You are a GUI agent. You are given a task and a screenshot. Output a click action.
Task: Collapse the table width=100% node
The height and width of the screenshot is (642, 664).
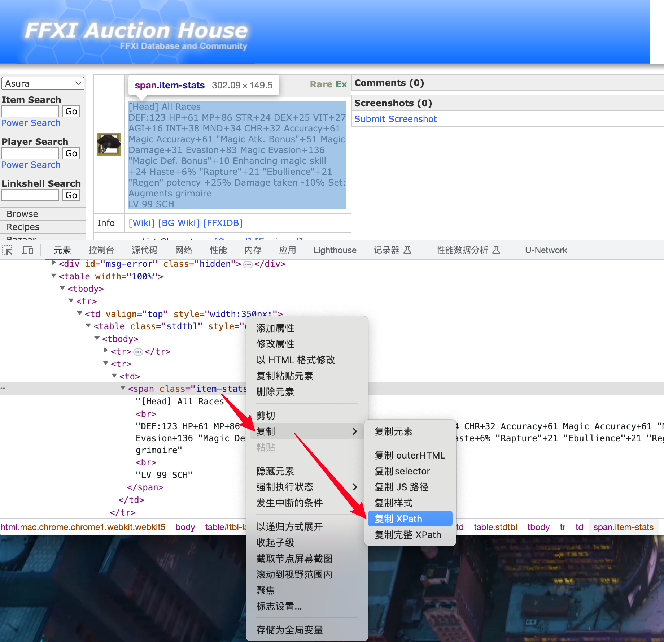pos(54,276)
